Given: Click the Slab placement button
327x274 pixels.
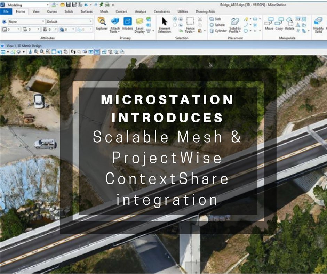Looking at the screenshot, I should (215, 19).
